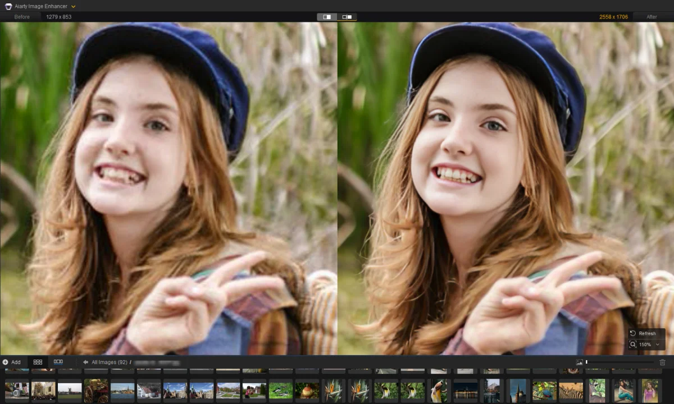674x404 pixels.
Task: Select the church spire at dusk thumbnail
Action: [518, 390]
